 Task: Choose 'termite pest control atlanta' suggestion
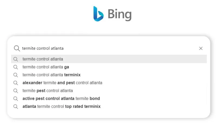click(x=48, y=91)
